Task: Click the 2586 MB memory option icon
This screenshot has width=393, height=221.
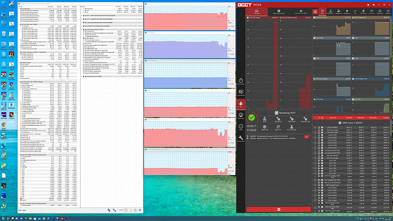Action: coord(265,128)
